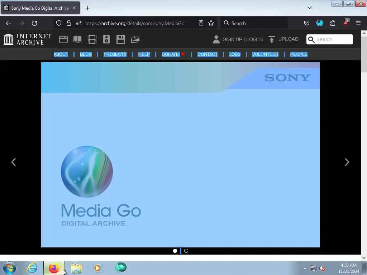Click the Internet Archive logo
This screenshot has height=275, width=367.
[27, 39]
